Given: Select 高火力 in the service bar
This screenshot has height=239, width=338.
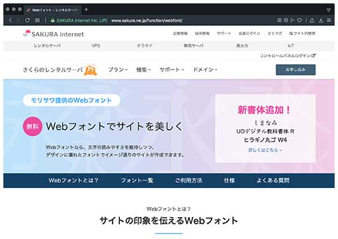Looking at the screenshot, I should pos(242,46).
